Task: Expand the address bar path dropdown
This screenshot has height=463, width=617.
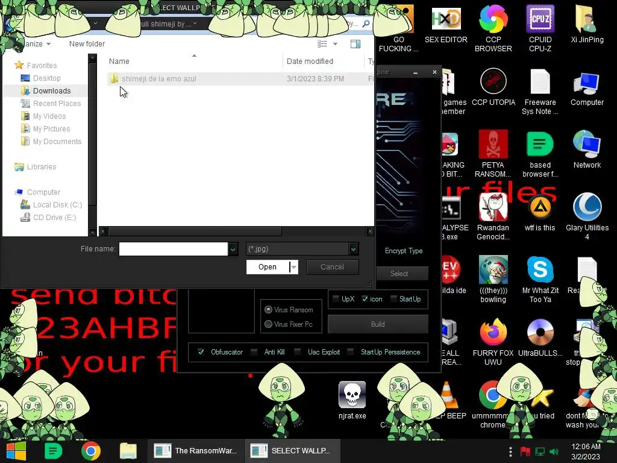Action: [x=195, y=24]
